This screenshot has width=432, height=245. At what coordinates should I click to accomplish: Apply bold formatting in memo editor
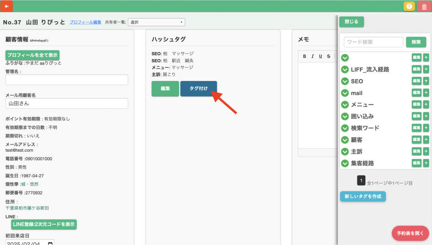pyautogui.click(x=305, y=57)
